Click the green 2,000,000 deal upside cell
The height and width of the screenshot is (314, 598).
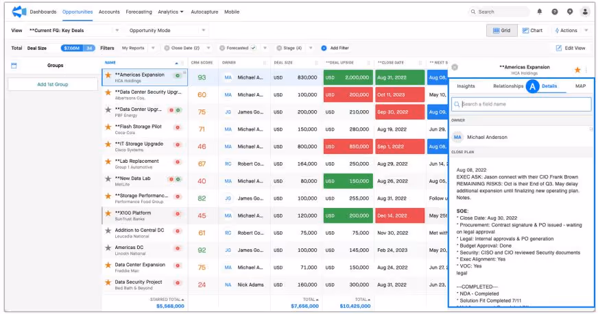click(348, 77)
